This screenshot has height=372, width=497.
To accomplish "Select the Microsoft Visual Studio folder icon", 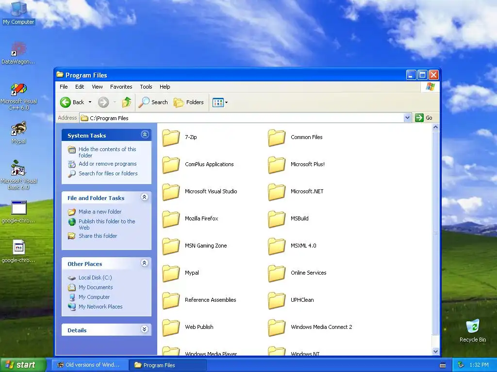I will coord(171,192).
